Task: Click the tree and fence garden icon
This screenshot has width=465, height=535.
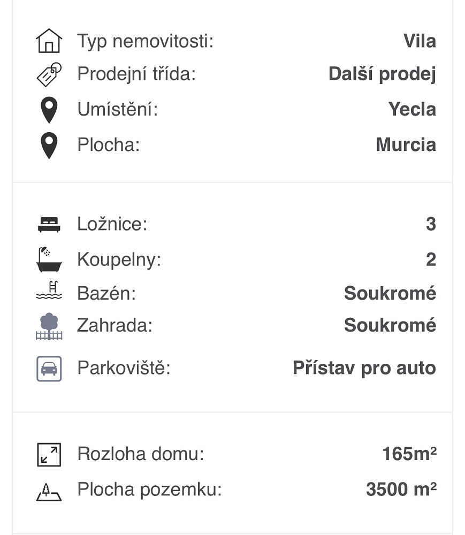Action: click(x=49, y=326)
